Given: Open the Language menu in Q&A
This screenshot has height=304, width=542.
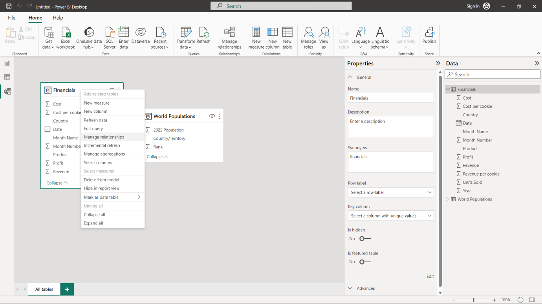Looking at the screenshot, I should (x=361, y=38).
